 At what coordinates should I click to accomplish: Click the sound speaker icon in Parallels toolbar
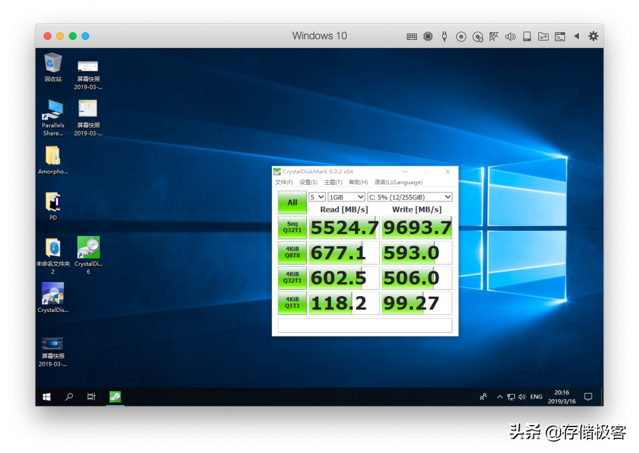click(x=510, y=37)
